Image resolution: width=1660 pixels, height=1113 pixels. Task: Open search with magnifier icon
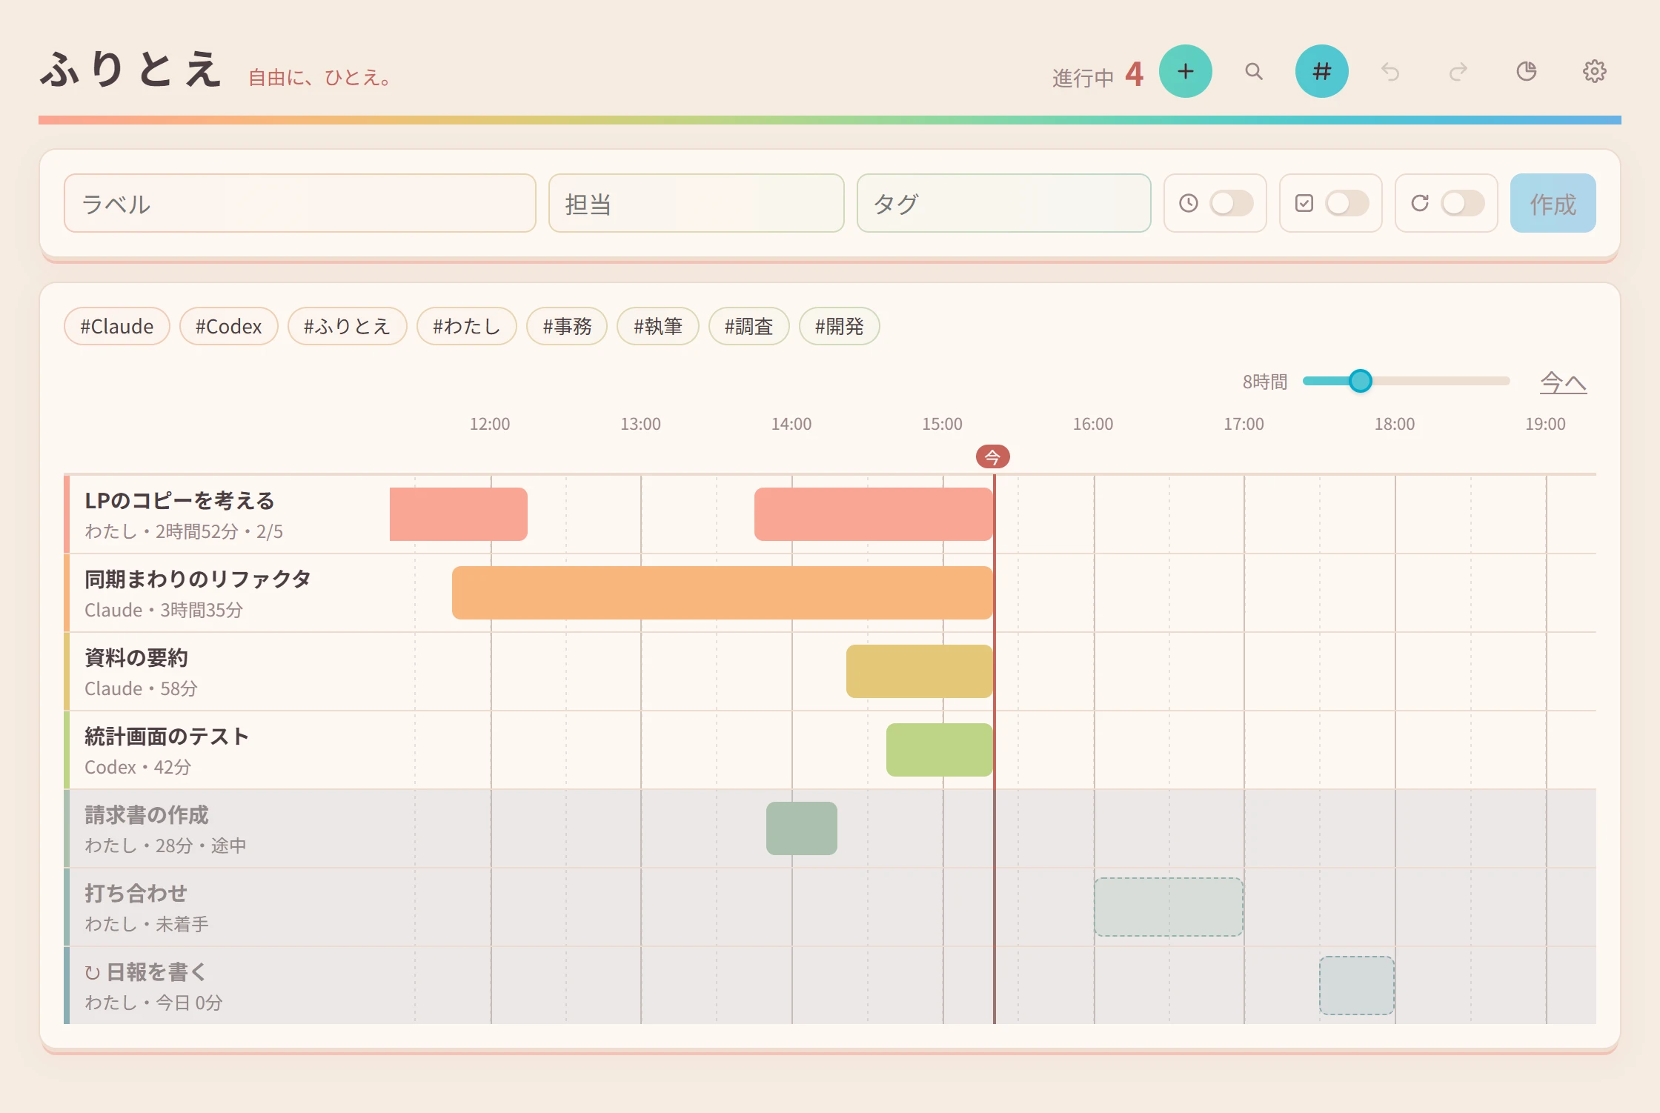1253,71
